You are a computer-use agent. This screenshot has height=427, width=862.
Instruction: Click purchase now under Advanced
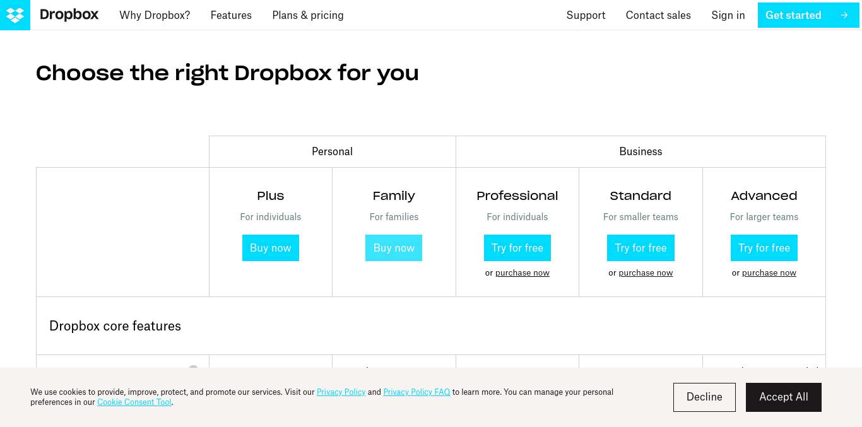(x=769, y=273)
